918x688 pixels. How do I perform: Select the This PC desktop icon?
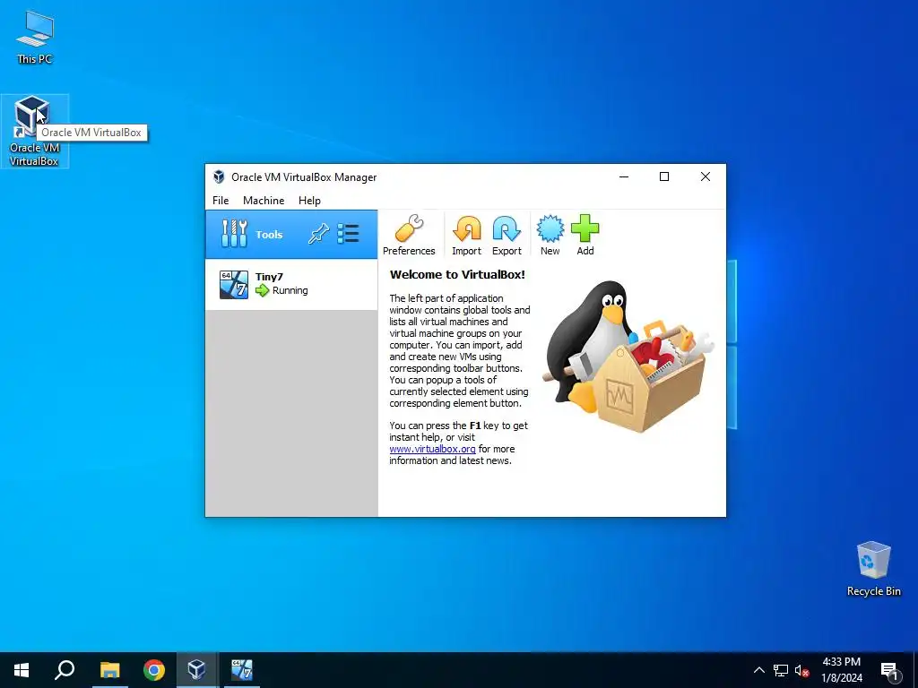point(35,38)
